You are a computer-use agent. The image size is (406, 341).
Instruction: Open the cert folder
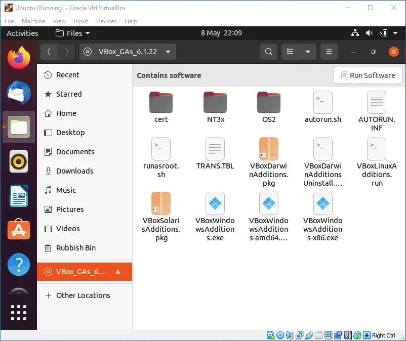(161, 108)
